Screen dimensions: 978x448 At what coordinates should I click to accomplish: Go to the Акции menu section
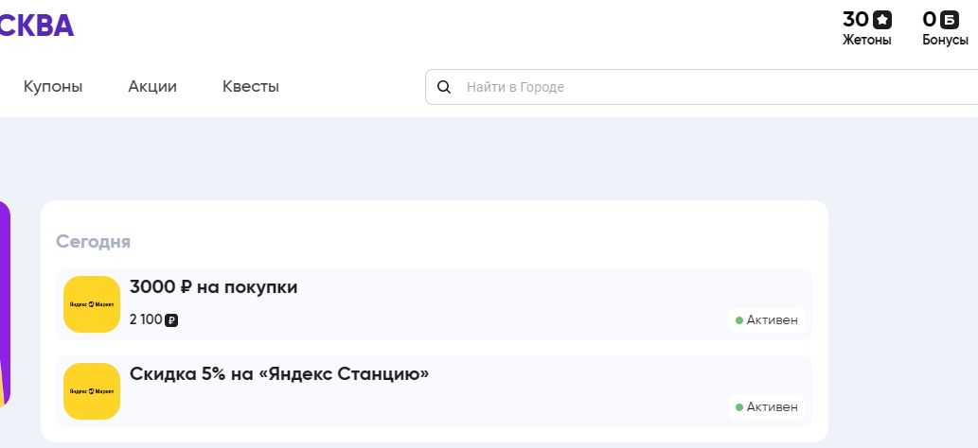152,87
